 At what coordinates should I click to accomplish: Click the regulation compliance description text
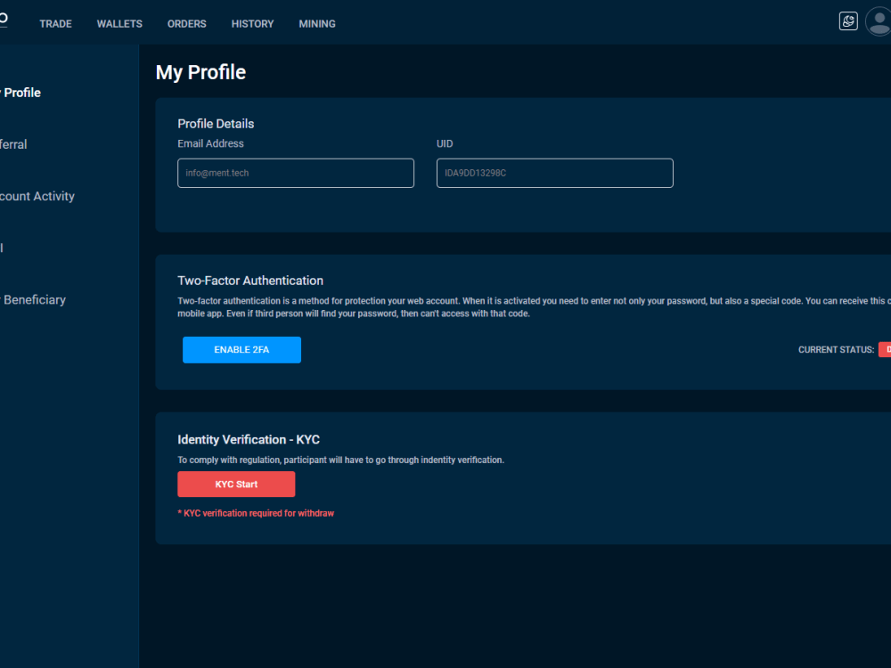point(340,460)
